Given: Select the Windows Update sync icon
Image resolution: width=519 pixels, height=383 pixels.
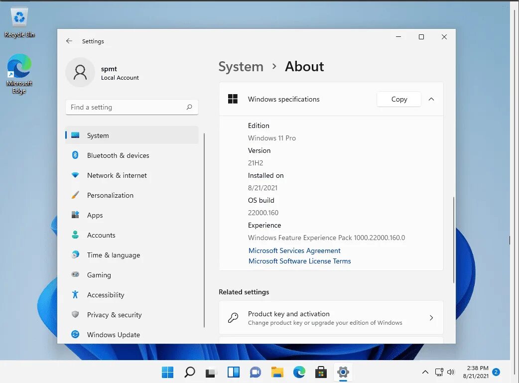Looking at the screenshot, I should pos(75,334).
